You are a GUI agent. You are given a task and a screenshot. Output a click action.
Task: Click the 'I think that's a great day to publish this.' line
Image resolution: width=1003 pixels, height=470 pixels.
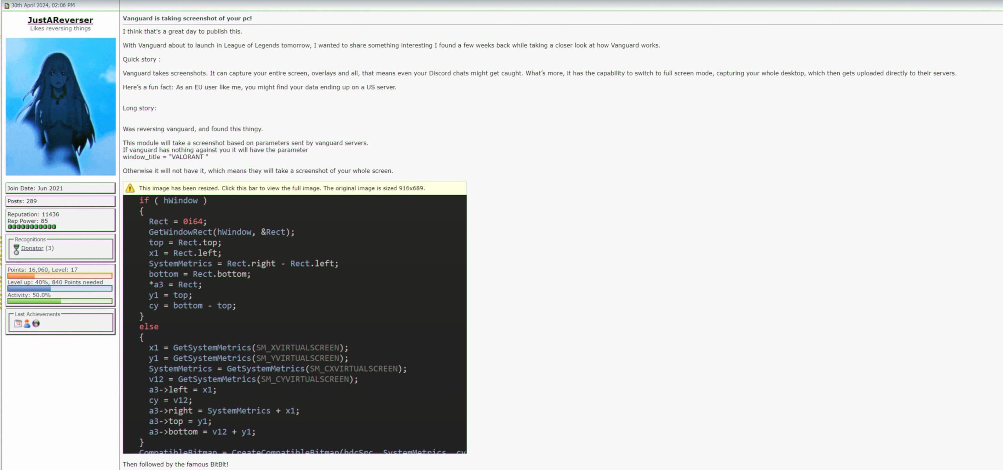[183, 31]
